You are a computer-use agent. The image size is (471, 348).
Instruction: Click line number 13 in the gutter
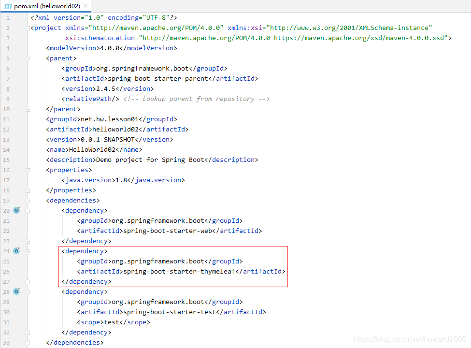pyautogui.click(x=6, y=140)
